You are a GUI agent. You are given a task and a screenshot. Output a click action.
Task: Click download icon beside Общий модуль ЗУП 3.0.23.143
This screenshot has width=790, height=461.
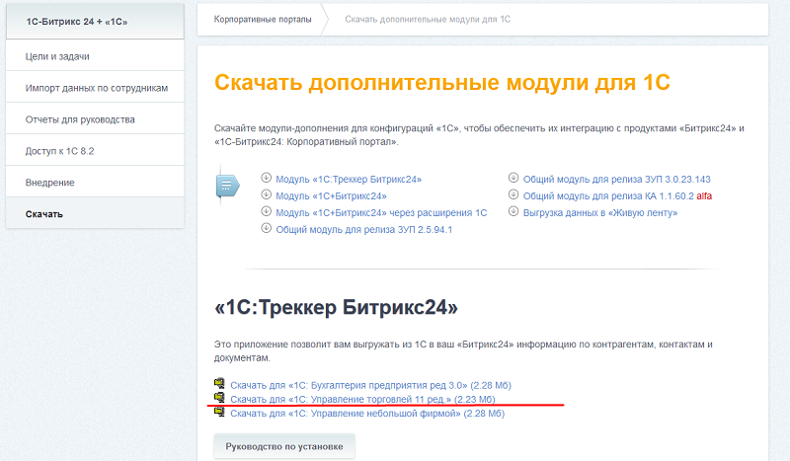[x=513, y=178]
